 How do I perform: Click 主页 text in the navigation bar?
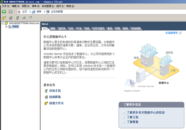point(25,12)
